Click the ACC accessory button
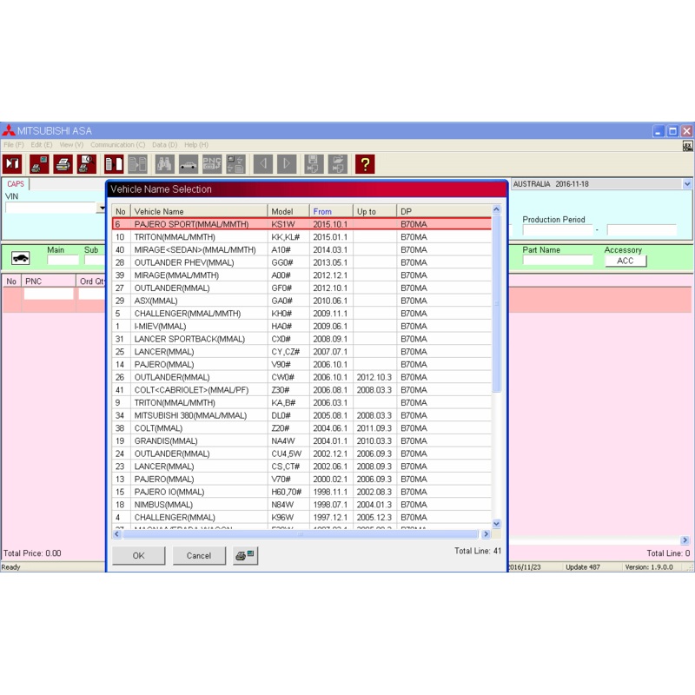 pos(625,261)
